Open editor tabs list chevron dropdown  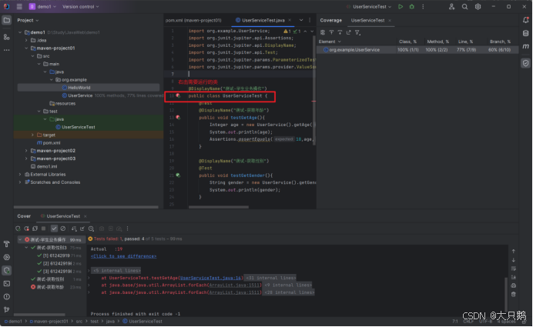pyautogui.click(x=301, y=20)
